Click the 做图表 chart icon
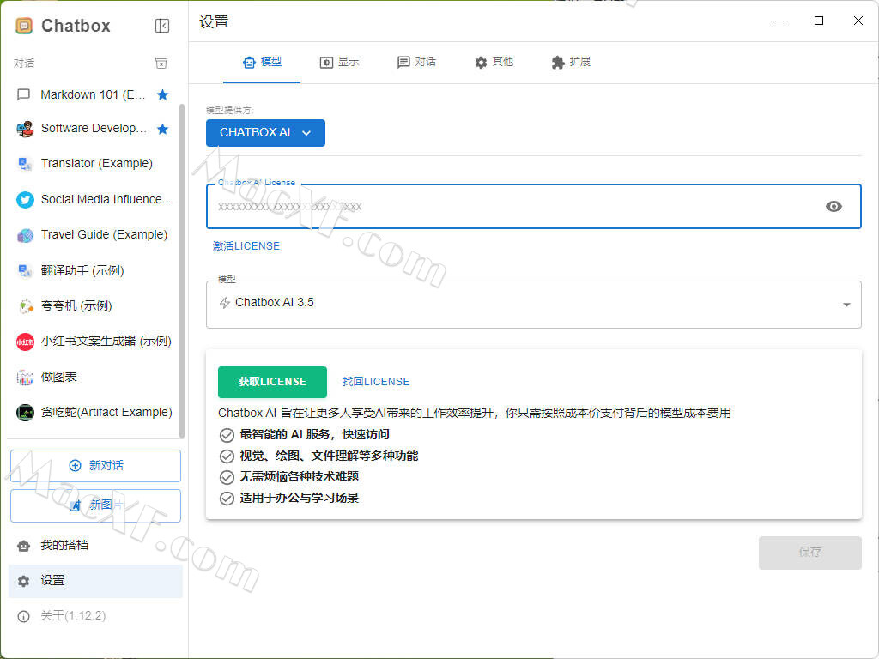 [25, 378]
